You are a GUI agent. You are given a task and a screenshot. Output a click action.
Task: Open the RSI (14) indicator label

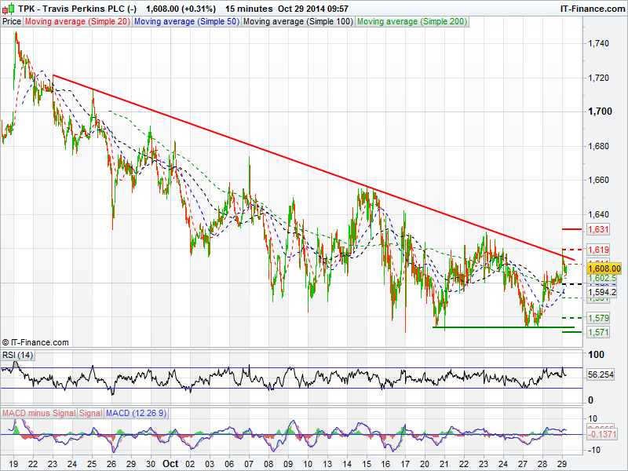pyautogui.click(x=18, y=356)
